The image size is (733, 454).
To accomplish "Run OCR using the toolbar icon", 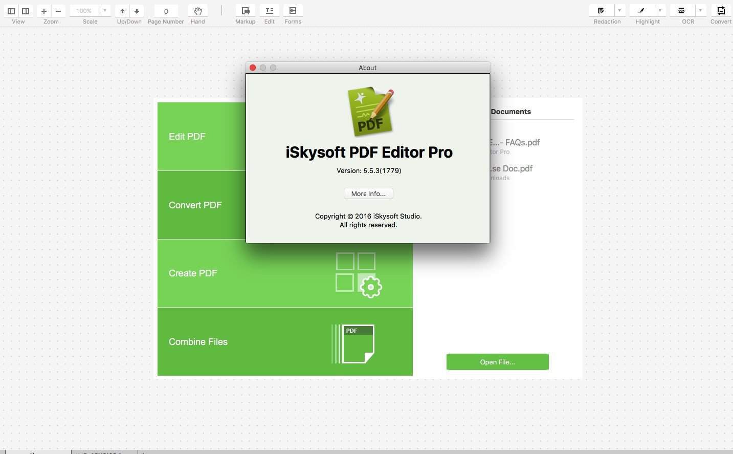I will [x=681, y=11].
